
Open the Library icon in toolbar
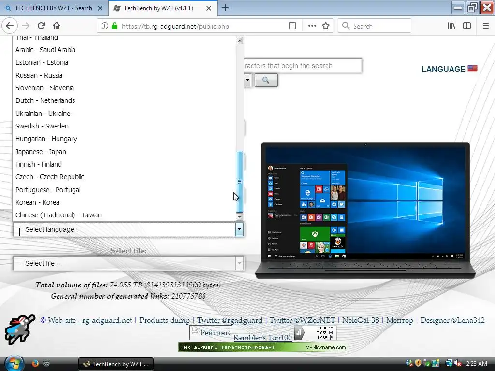pyautogui.click(x=451, y=26)
